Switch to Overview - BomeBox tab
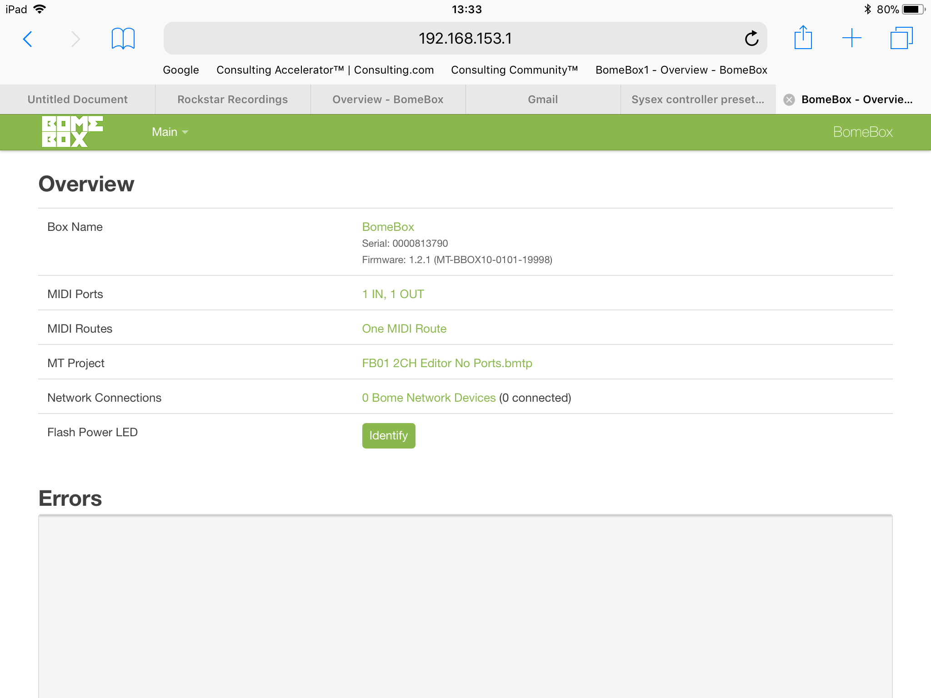Screen dimensions: 931x698 click(x=388, y=100)
